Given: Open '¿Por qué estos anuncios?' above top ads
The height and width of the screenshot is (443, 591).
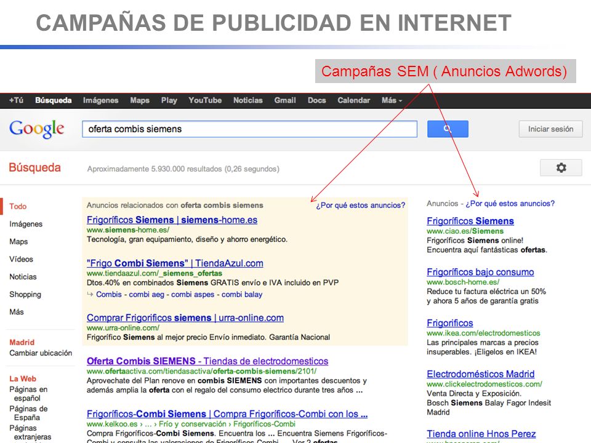Looking at the screenshot, I should pos(360,206).
